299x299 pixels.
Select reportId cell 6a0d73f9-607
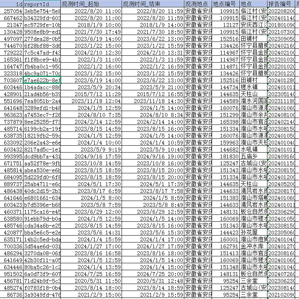coord(42,274)
